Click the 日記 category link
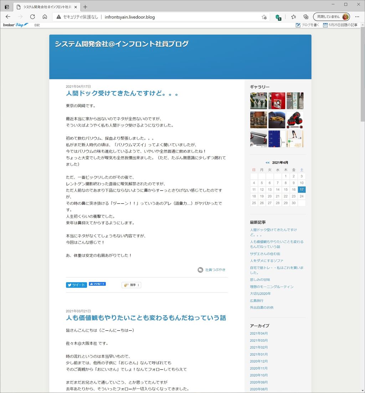 click(x=37, y=25)
